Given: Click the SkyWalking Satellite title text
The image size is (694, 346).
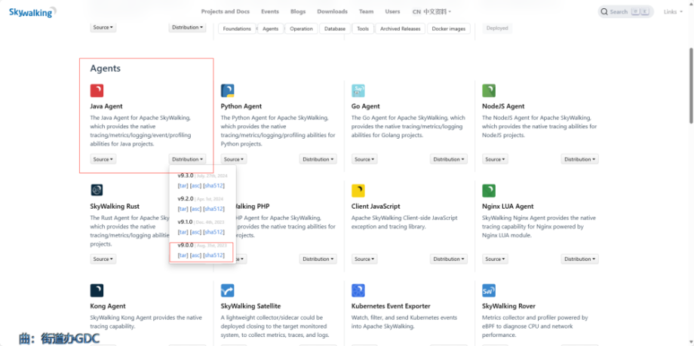Looking at the screenshot, I should click(250, 306).
